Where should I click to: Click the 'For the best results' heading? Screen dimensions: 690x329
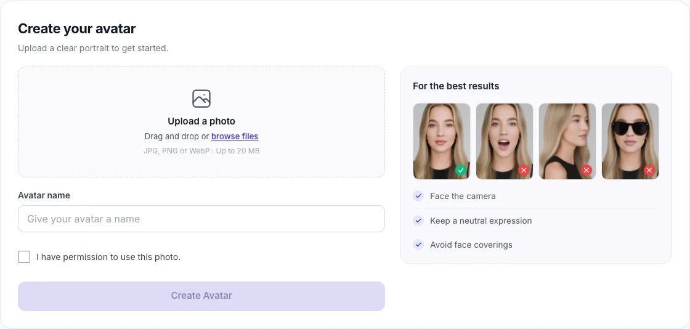click(456, 86)
